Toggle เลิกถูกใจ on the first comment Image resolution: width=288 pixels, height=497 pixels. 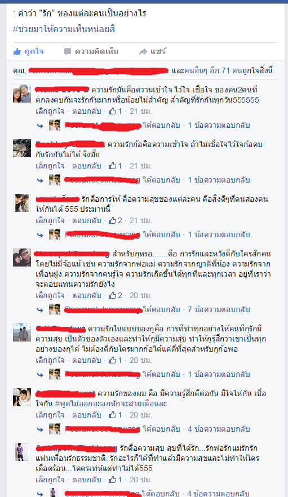(50, 111)
